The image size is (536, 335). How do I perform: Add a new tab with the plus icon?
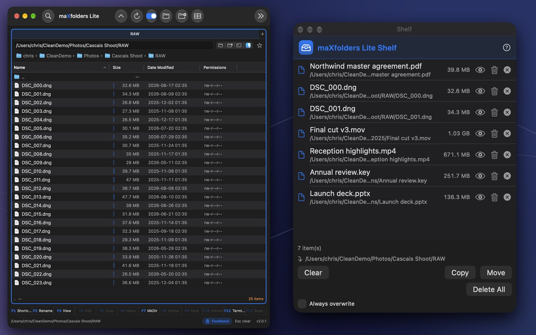(262, 34)
